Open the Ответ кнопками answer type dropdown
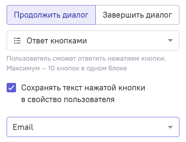This screenshot has width=186, height=142. click(93, 41)
